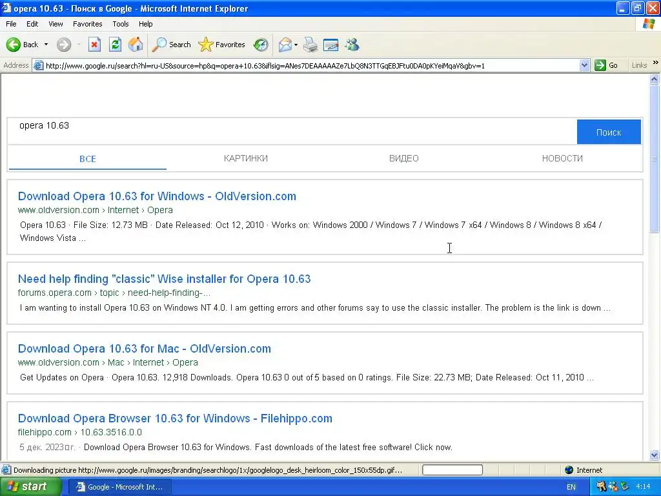The image size is (661, 496).
Task: Switch to the ВИДЕО tab
Action: [x=404, y=158]
